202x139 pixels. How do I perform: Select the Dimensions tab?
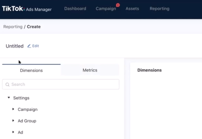tap(31, 70)
